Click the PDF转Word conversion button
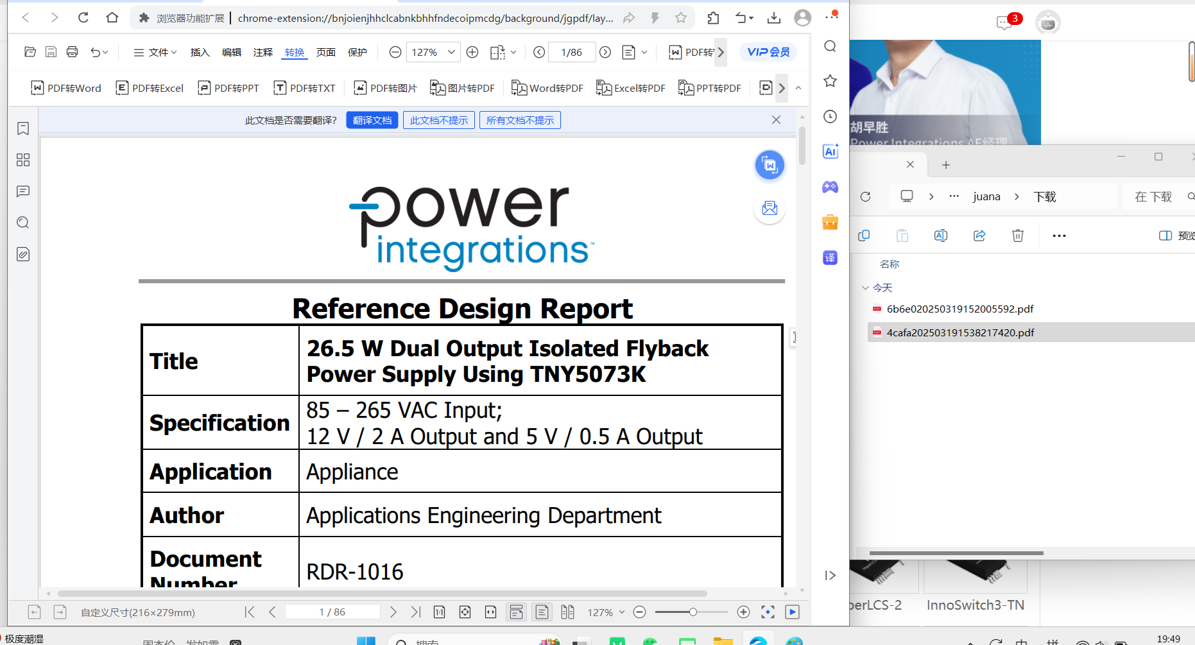Viewport: 1195px width, 645px height. pos(66,88)
